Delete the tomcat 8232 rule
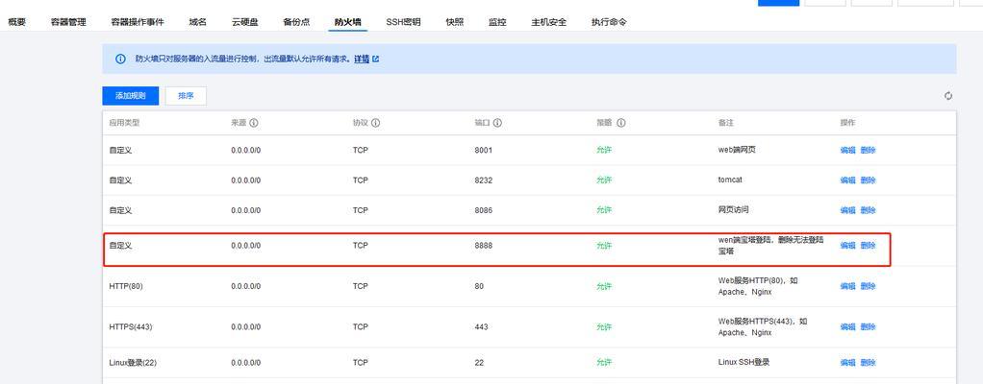Screen dimensions: 983x384 868,180
